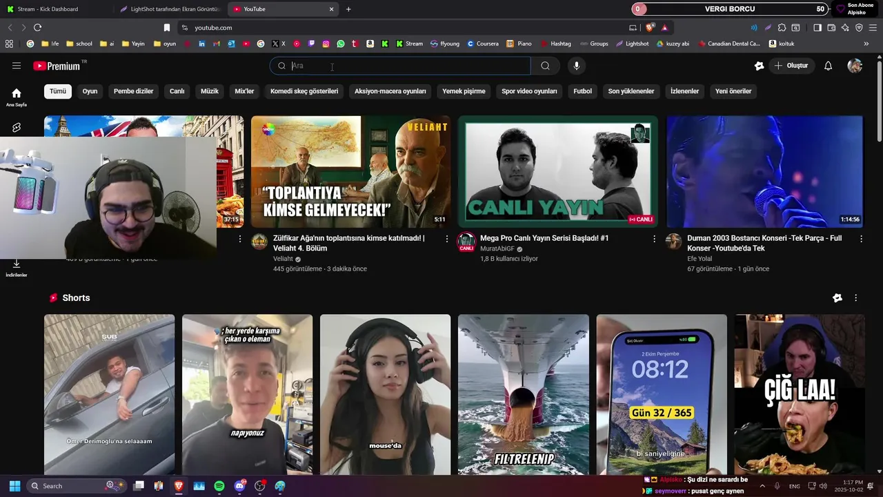Select the Aksiyon-macera oyunları chip

coord(390,91)
